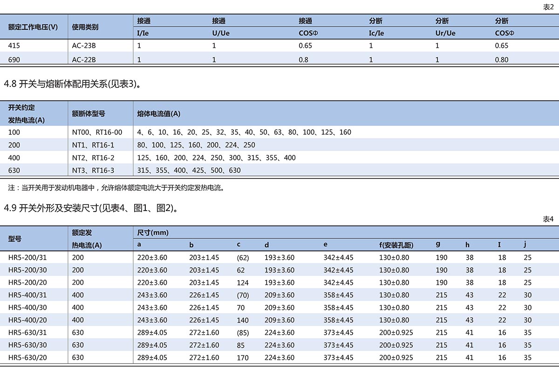Screen dimensions: 559x369
Task: Click the HR5-400/30 model cell
Action: click(27, 308)
